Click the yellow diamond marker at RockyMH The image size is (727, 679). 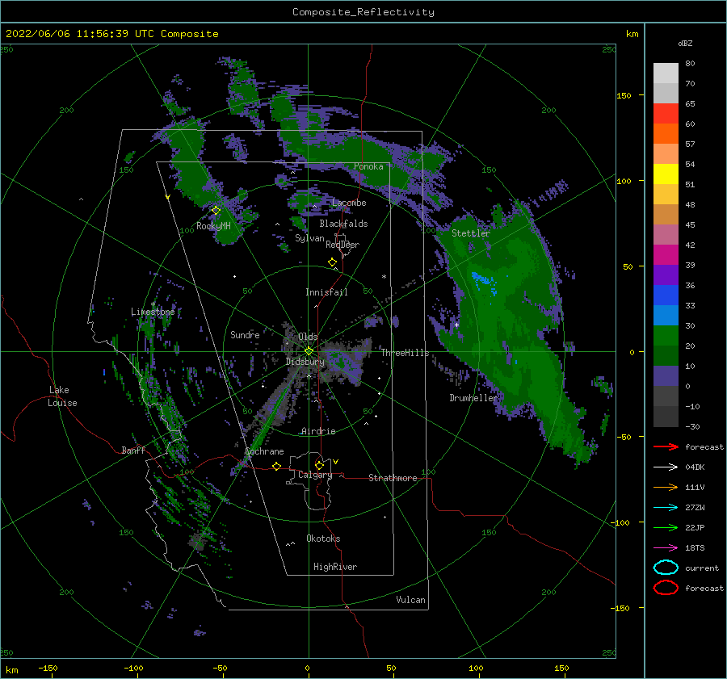(x=216, y=211)
